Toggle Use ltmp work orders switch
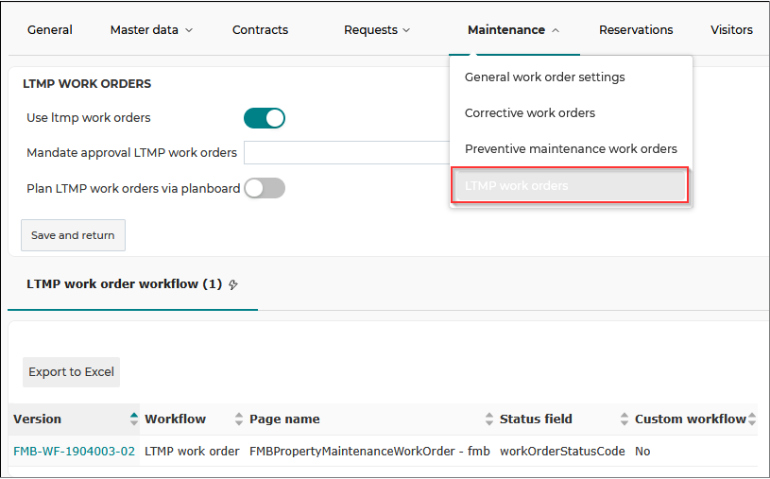Image resolution: width=770 pixels, height=479 pixels. (x=265, y=118)
